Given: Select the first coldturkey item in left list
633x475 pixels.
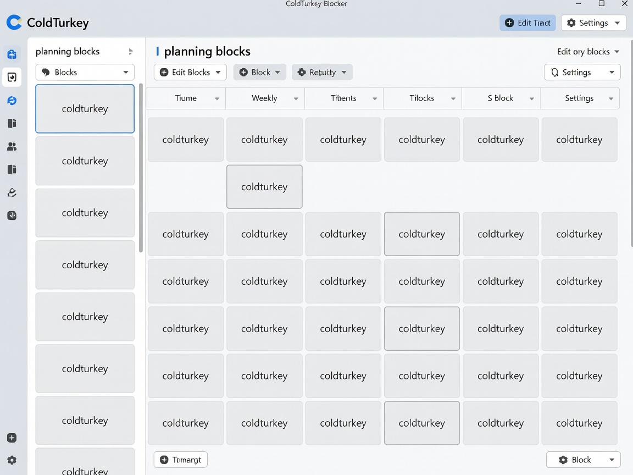Looking at the screenshot, I should tap(85, 109).
